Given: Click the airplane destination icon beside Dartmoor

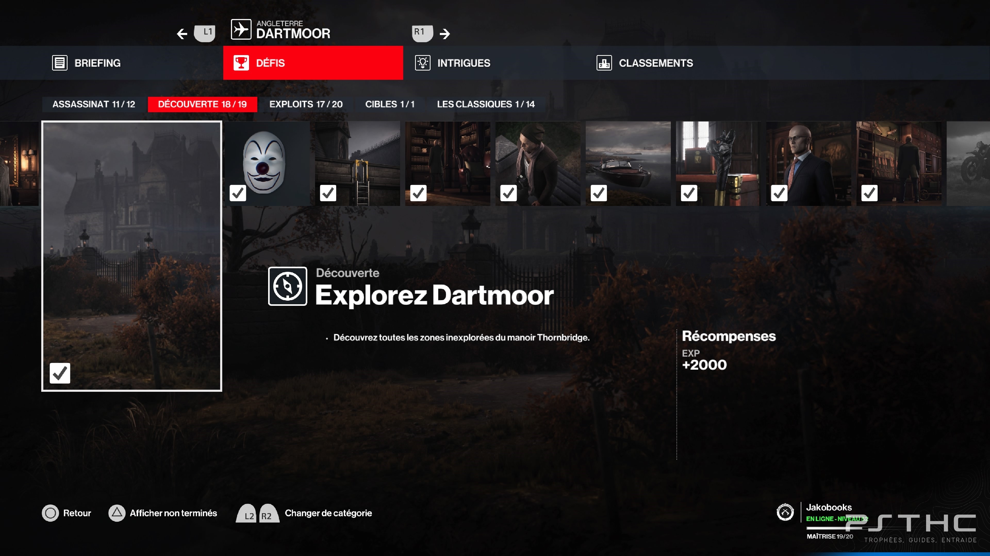Looking at the screenshot, I should (x=241, y=30).
